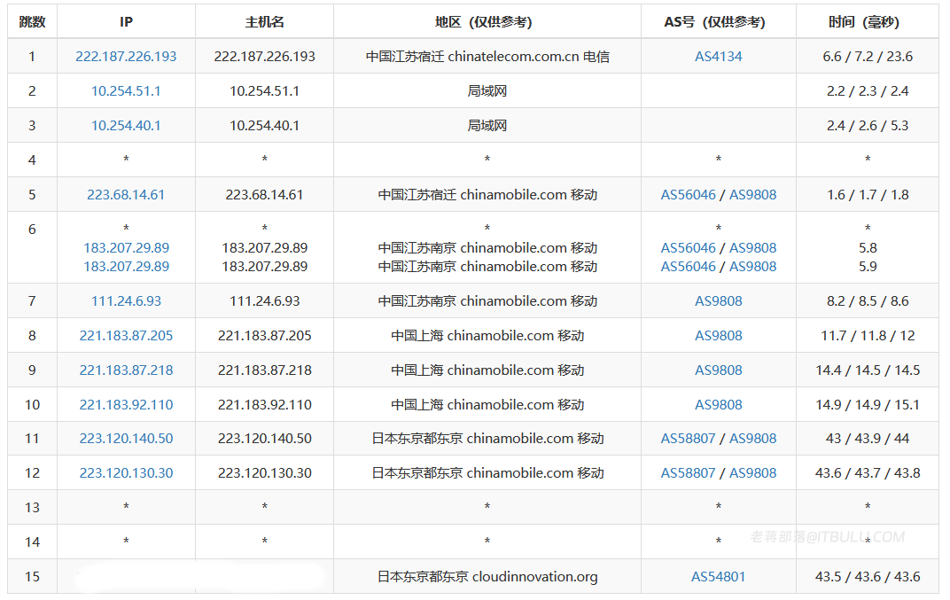This screenshot has width=950, height=600.
Task: Open AS58807 link in hop 12 row
Action: 689,472
